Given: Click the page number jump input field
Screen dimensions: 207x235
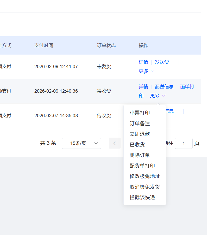Looking at the screenshot, I should pyautogui.click(x=184, y=143).
